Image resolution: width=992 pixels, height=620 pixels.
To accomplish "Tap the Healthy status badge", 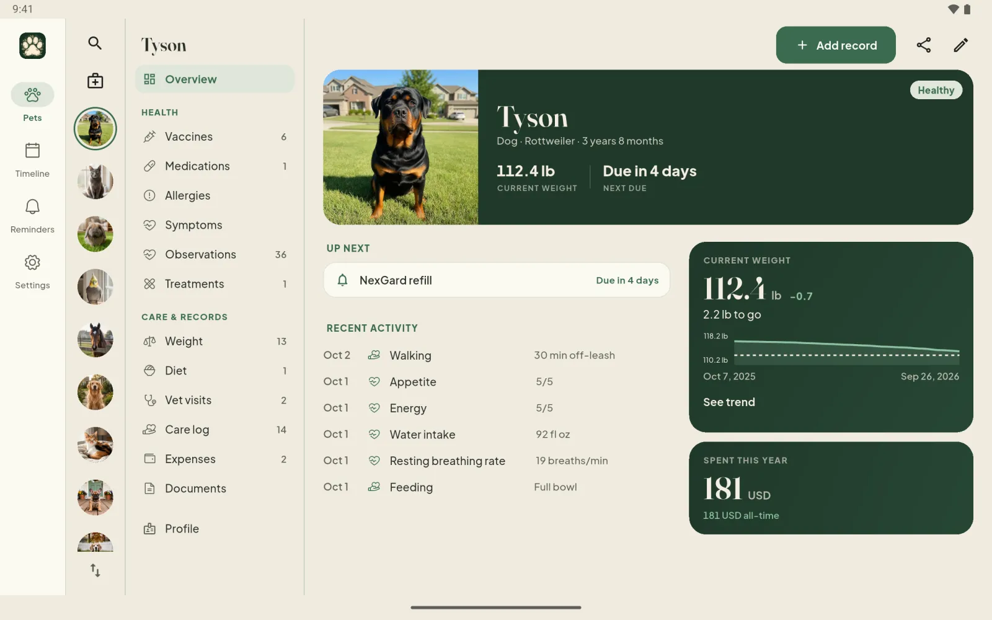I will [x=936, y=90].
